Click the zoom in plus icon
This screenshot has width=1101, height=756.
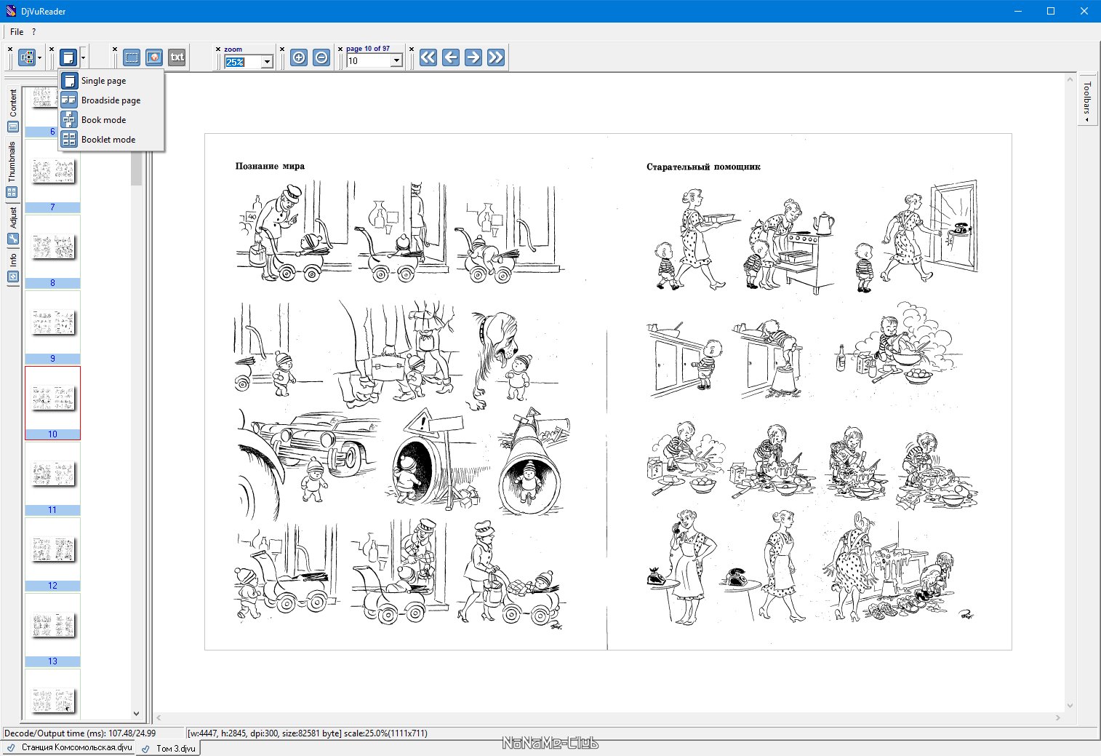tap(299, 57)
